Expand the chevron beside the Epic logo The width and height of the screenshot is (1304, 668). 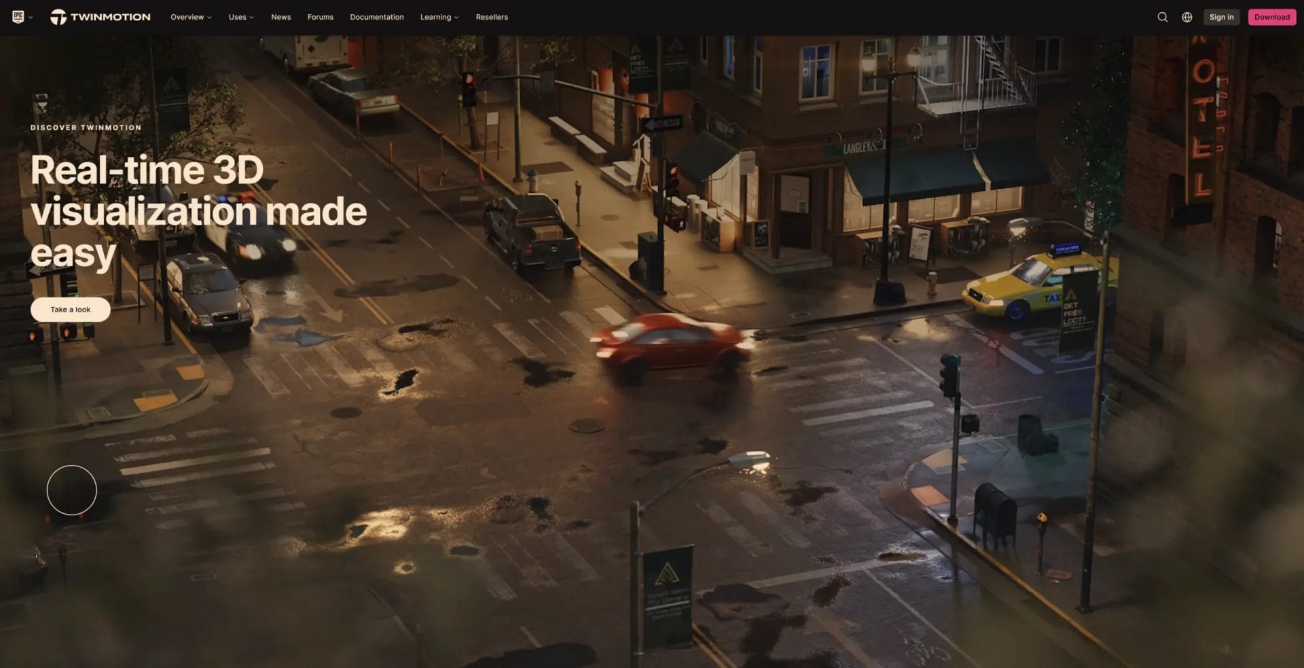(x=31, y=18)
